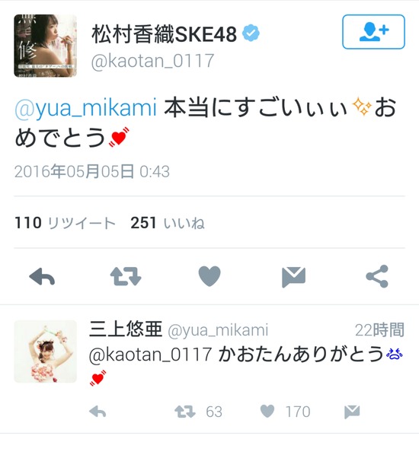View the 251 いいね list
This screenshot has width=419, height=458.
pyautogui.click(x=168, y=223)
